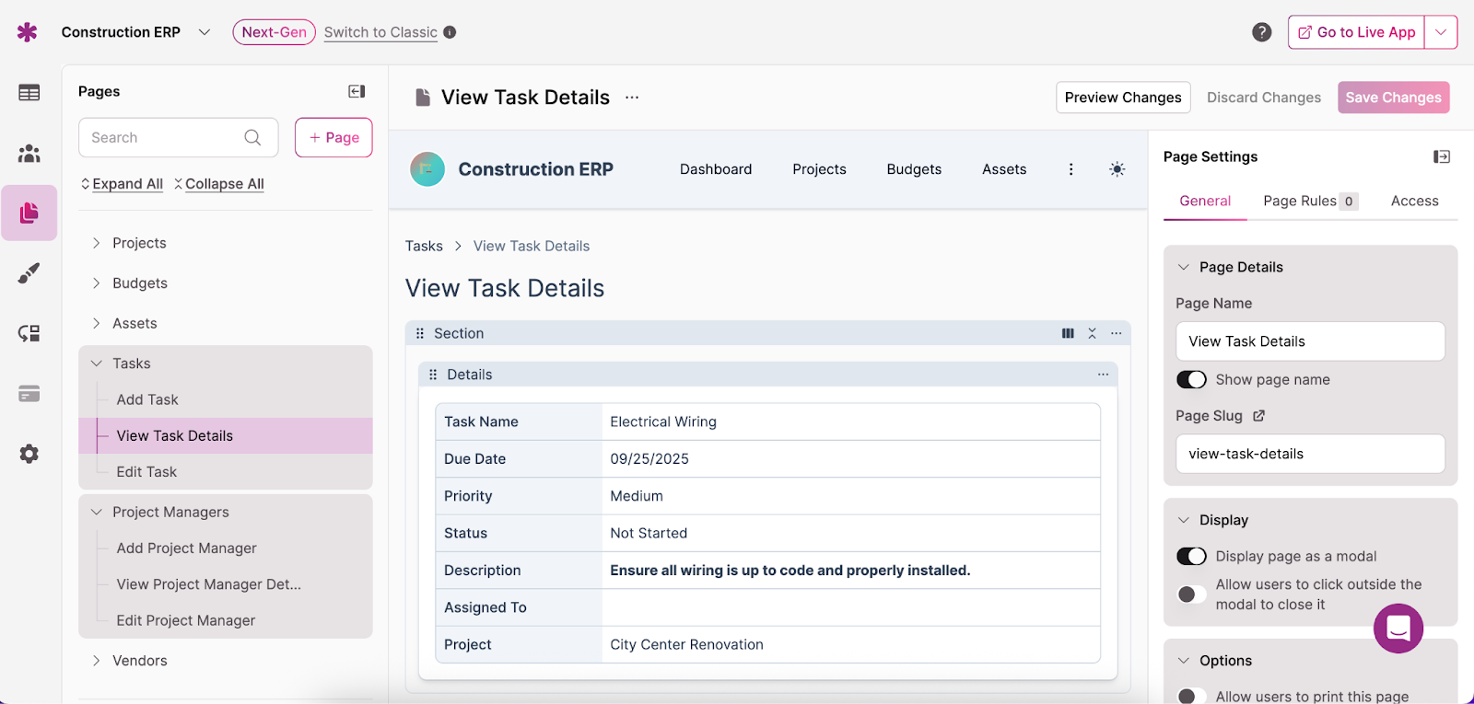This screenshot has height=704, width=1474.
Task: Open the settings gear in left sidebar
Action: [x=29, y=454]
